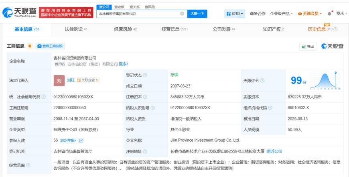Click the 2008-11-14 至 2037-04-03 business term
Image resolution: width=349 pixels, height=177 pixels.
tap(76, 119)
